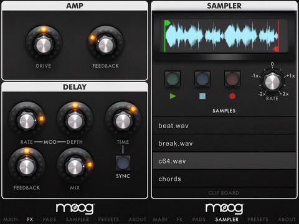
Task: Choose the chords sample entry
Action: click(224, 179)
